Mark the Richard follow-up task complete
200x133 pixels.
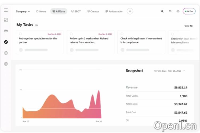click(71, 34)
